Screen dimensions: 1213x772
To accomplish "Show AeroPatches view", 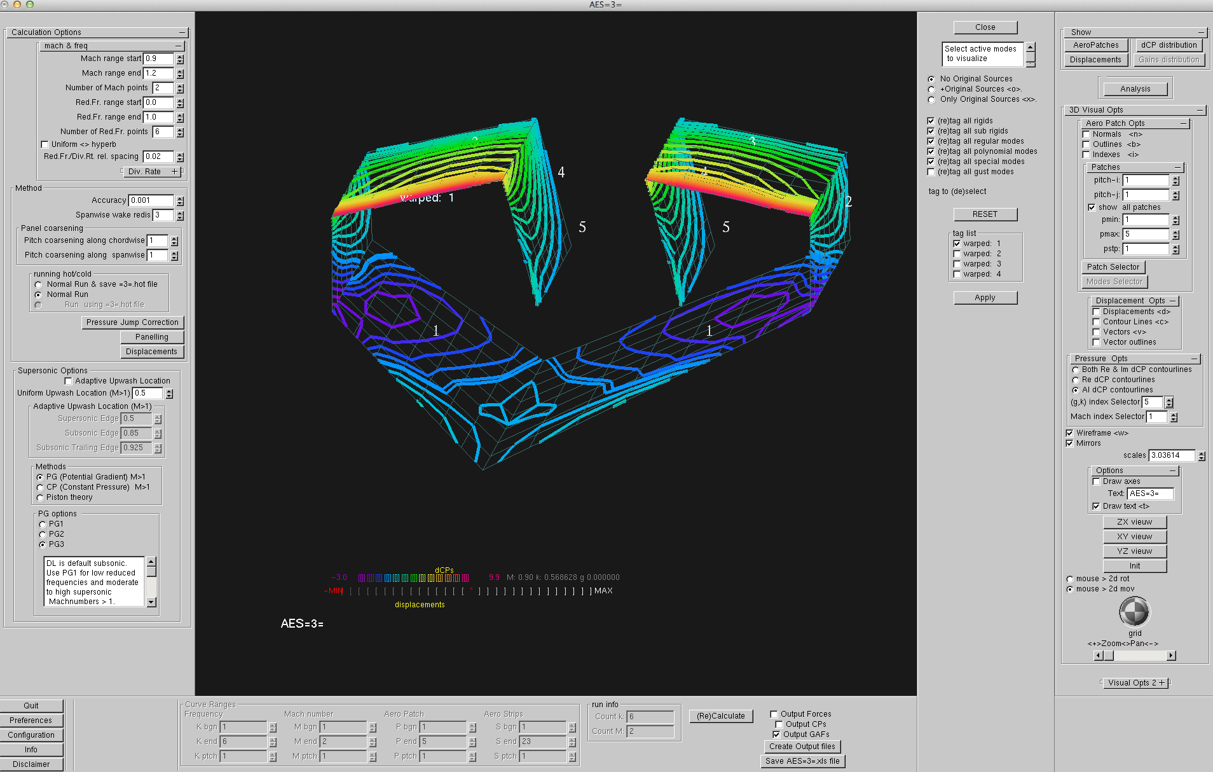I will click(x=1095, y=45).
